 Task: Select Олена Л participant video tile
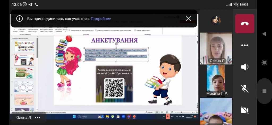coord(215,48)
